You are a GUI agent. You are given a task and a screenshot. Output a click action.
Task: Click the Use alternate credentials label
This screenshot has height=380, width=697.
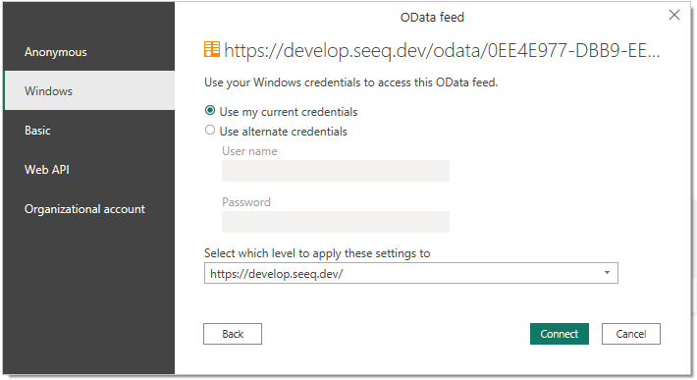[x=283, y=132]
